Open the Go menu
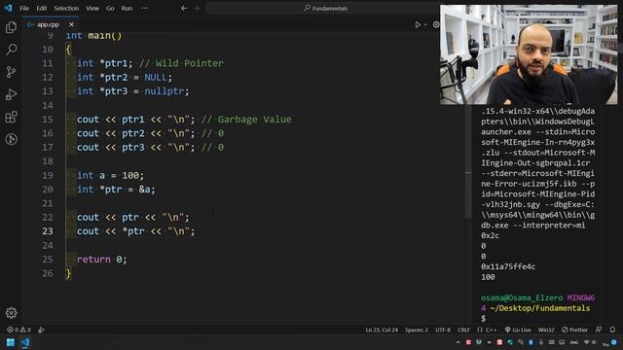This screenshot has width=623, height=350. (110, 8)
